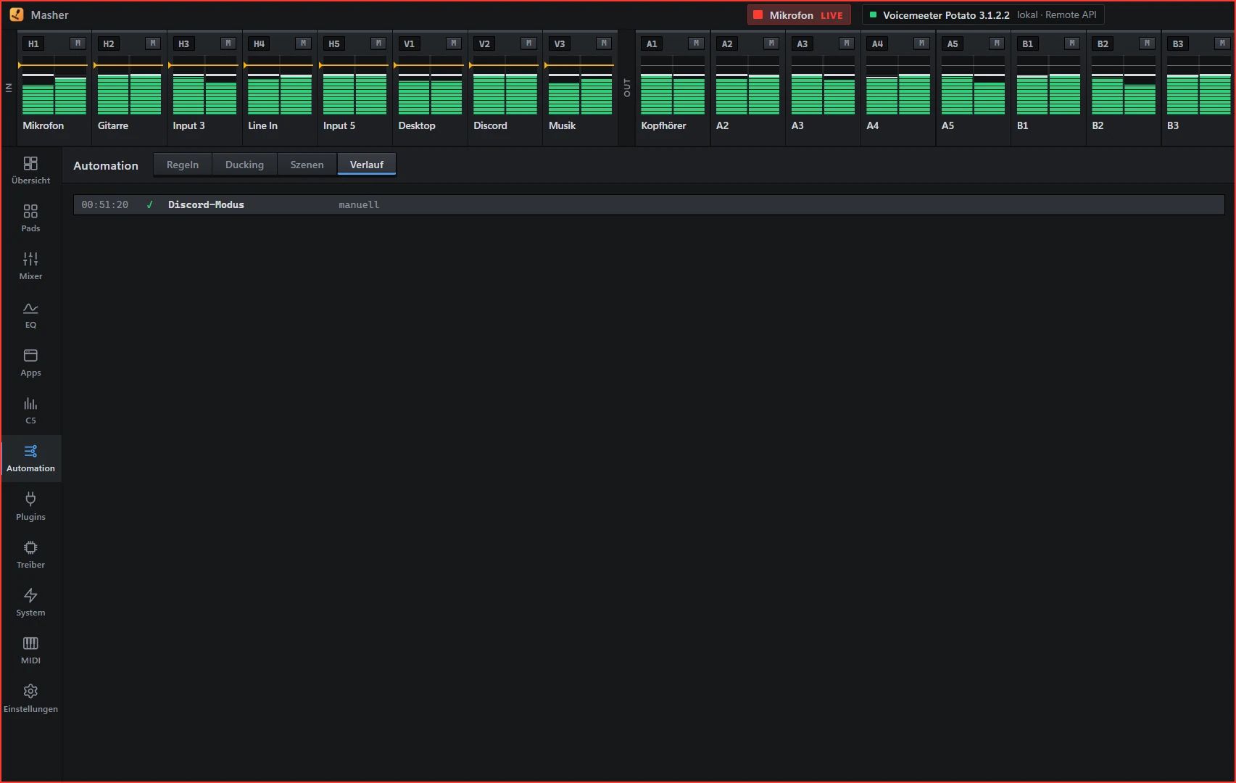Open the Apps sidebar page
Screen dimensions: 1236x783
[x=30, y=362]
